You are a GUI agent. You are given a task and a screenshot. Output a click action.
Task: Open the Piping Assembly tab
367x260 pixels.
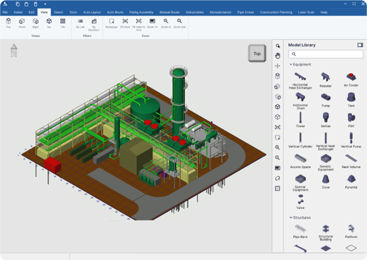(141, 12)
